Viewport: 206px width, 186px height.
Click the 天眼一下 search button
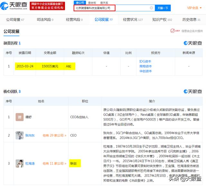pos(163,8)
